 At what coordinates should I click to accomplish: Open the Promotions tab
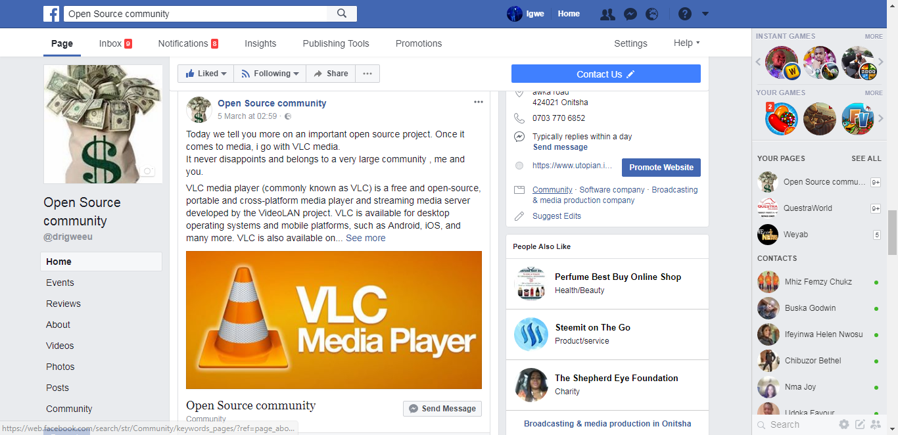click(419, 43)
